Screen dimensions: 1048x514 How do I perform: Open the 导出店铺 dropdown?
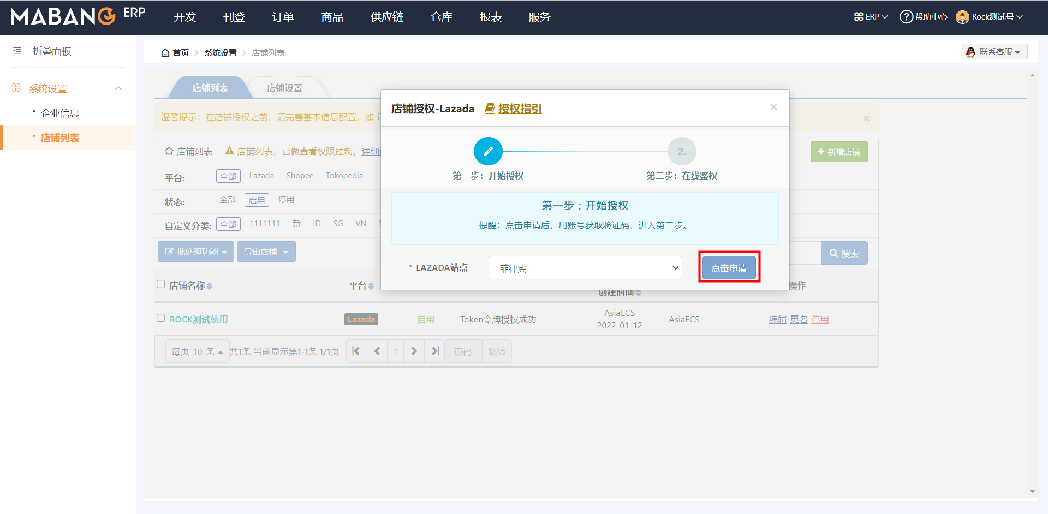(266, 252)
